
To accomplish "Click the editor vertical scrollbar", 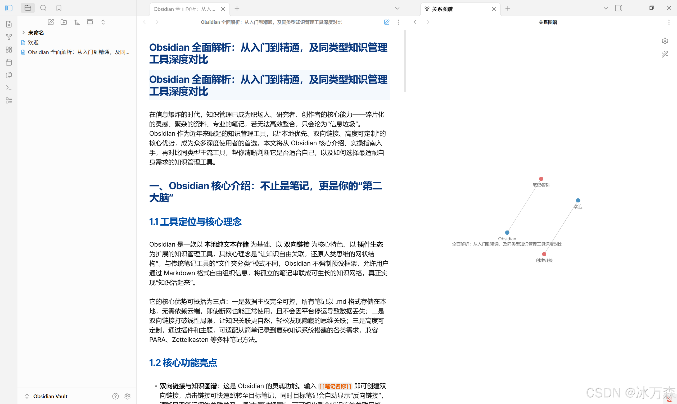I will [405, 61].
